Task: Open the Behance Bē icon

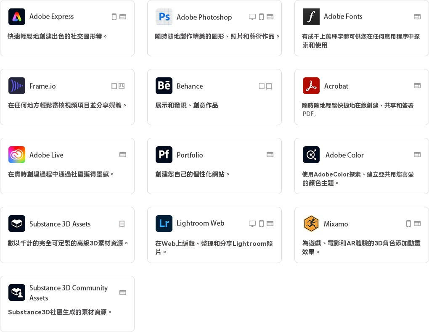Action: [164, 86]
